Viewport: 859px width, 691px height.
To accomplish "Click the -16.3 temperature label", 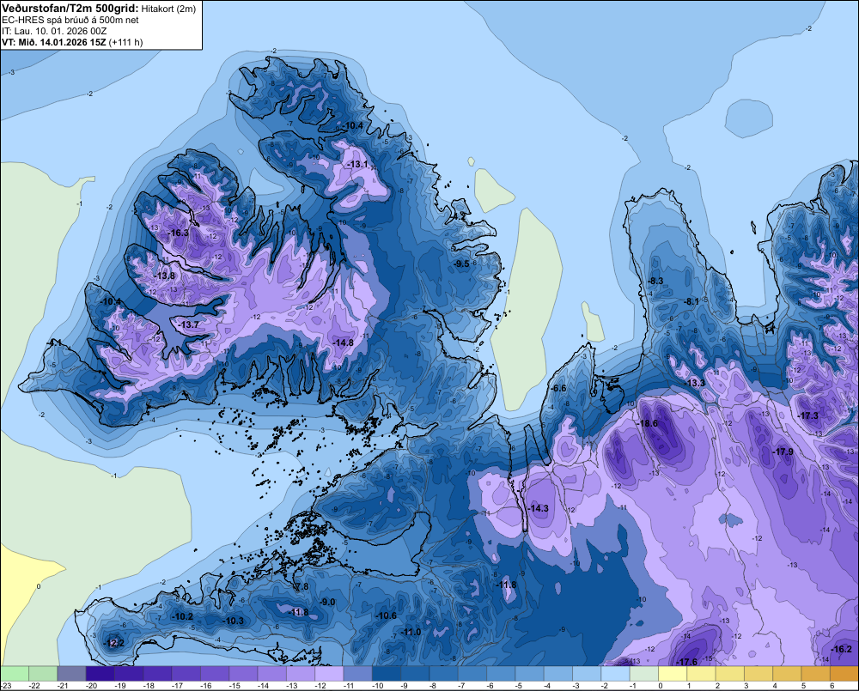I will 178,233.
